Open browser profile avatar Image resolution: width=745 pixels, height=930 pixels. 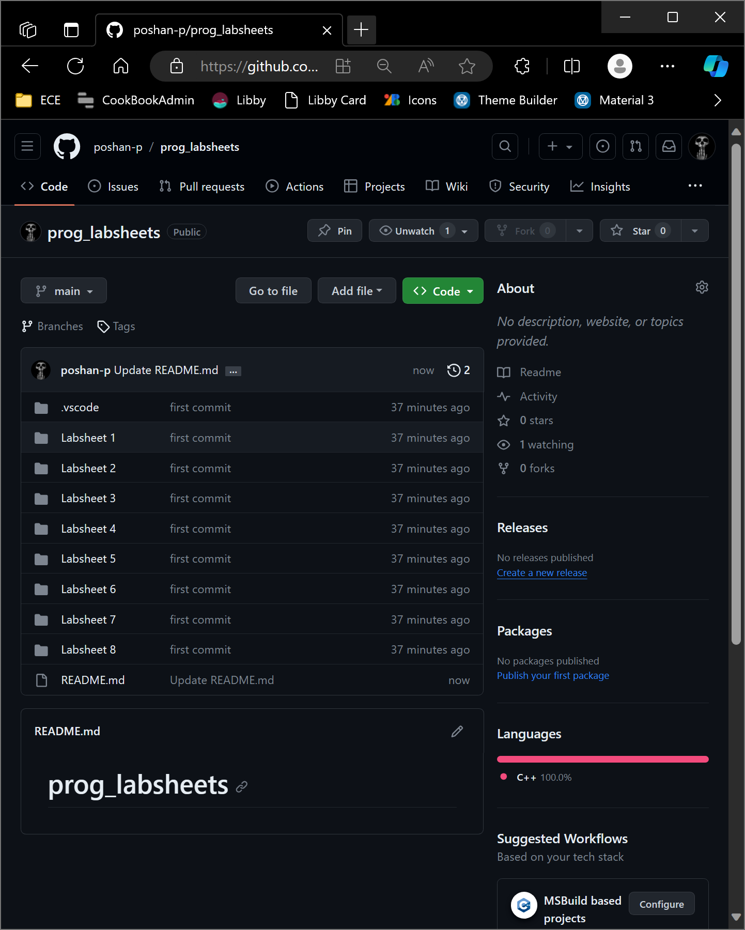click(x=620, y=66)
